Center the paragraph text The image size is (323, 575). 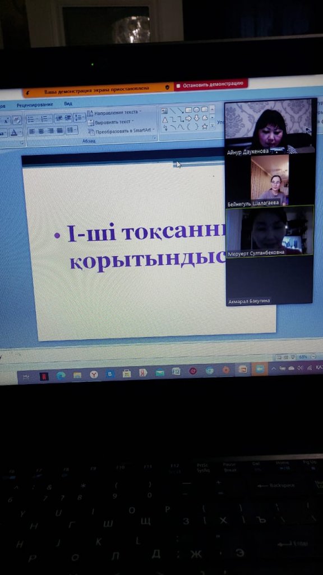click(x=41, y=131)
